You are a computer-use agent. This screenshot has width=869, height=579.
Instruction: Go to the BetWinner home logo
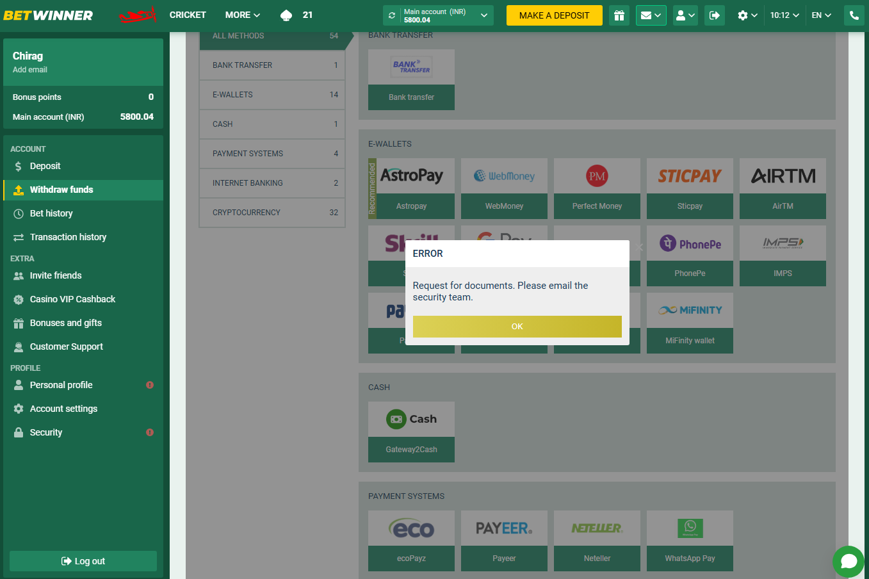click(x=48, y=15)
